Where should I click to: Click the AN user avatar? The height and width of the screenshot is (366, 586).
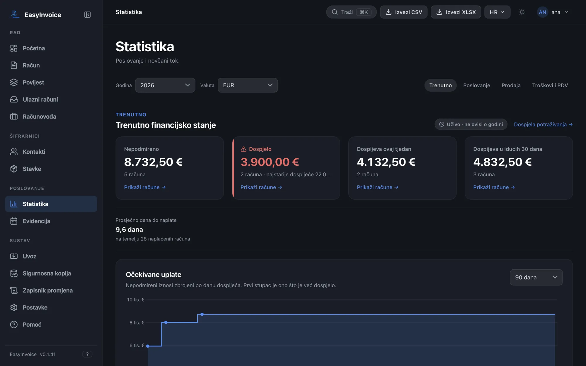(x=542, y=12)
